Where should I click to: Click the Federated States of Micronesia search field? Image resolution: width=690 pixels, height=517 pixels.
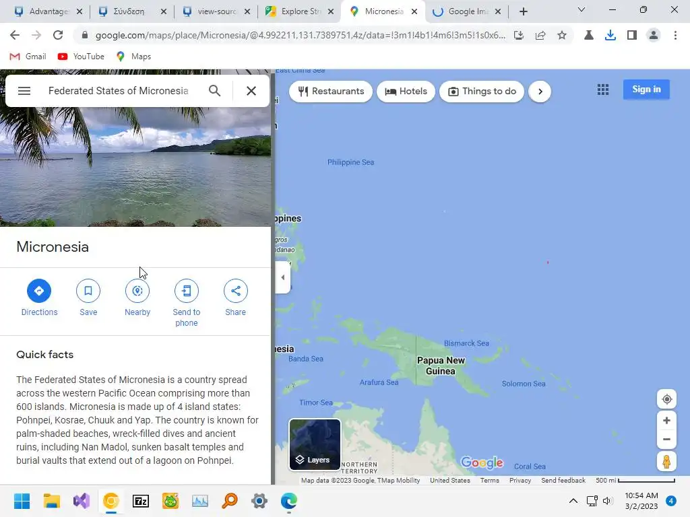119,91
